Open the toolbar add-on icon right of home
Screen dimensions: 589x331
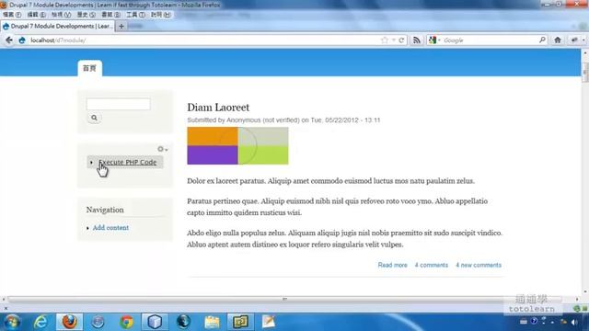click(x=574, y=40)
